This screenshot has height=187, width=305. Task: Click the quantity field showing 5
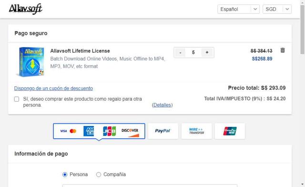click(193, 52)
